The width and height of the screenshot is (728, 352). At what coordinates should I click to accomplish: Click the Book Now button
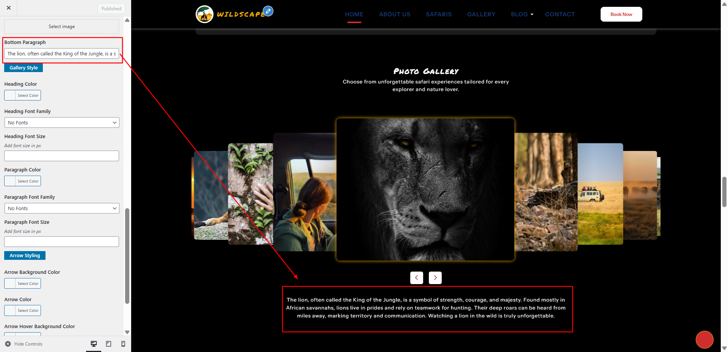[621, 14]
